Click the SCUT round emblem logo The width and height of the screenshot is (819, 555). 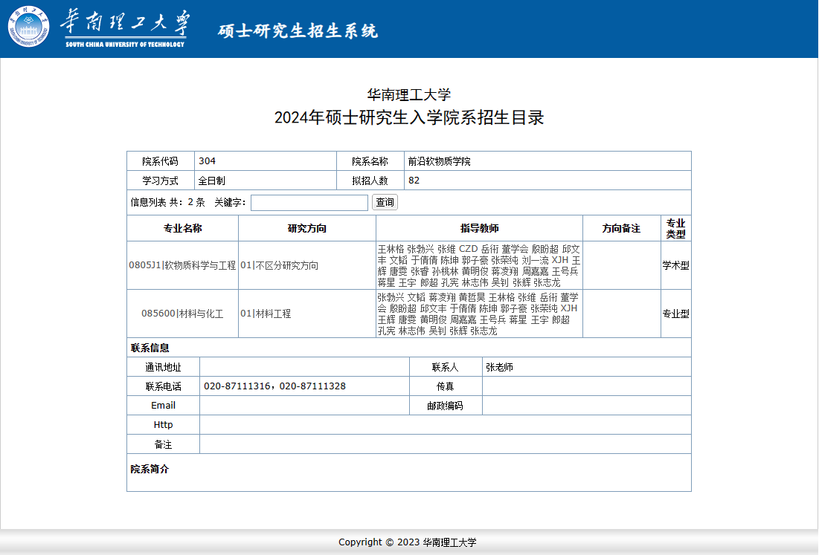[x=29, y=27]
